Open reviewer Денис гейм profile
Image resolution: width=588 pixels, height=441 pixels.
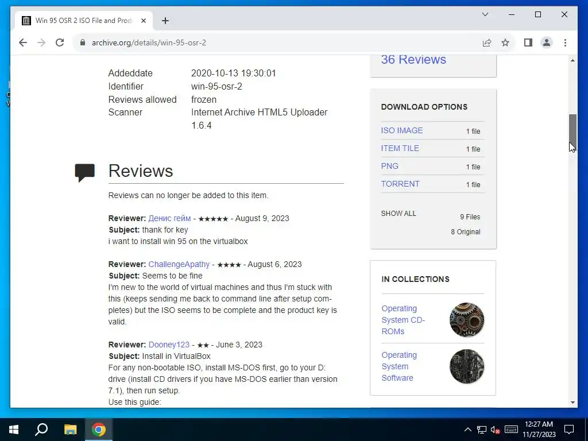(x=169, y=218)
